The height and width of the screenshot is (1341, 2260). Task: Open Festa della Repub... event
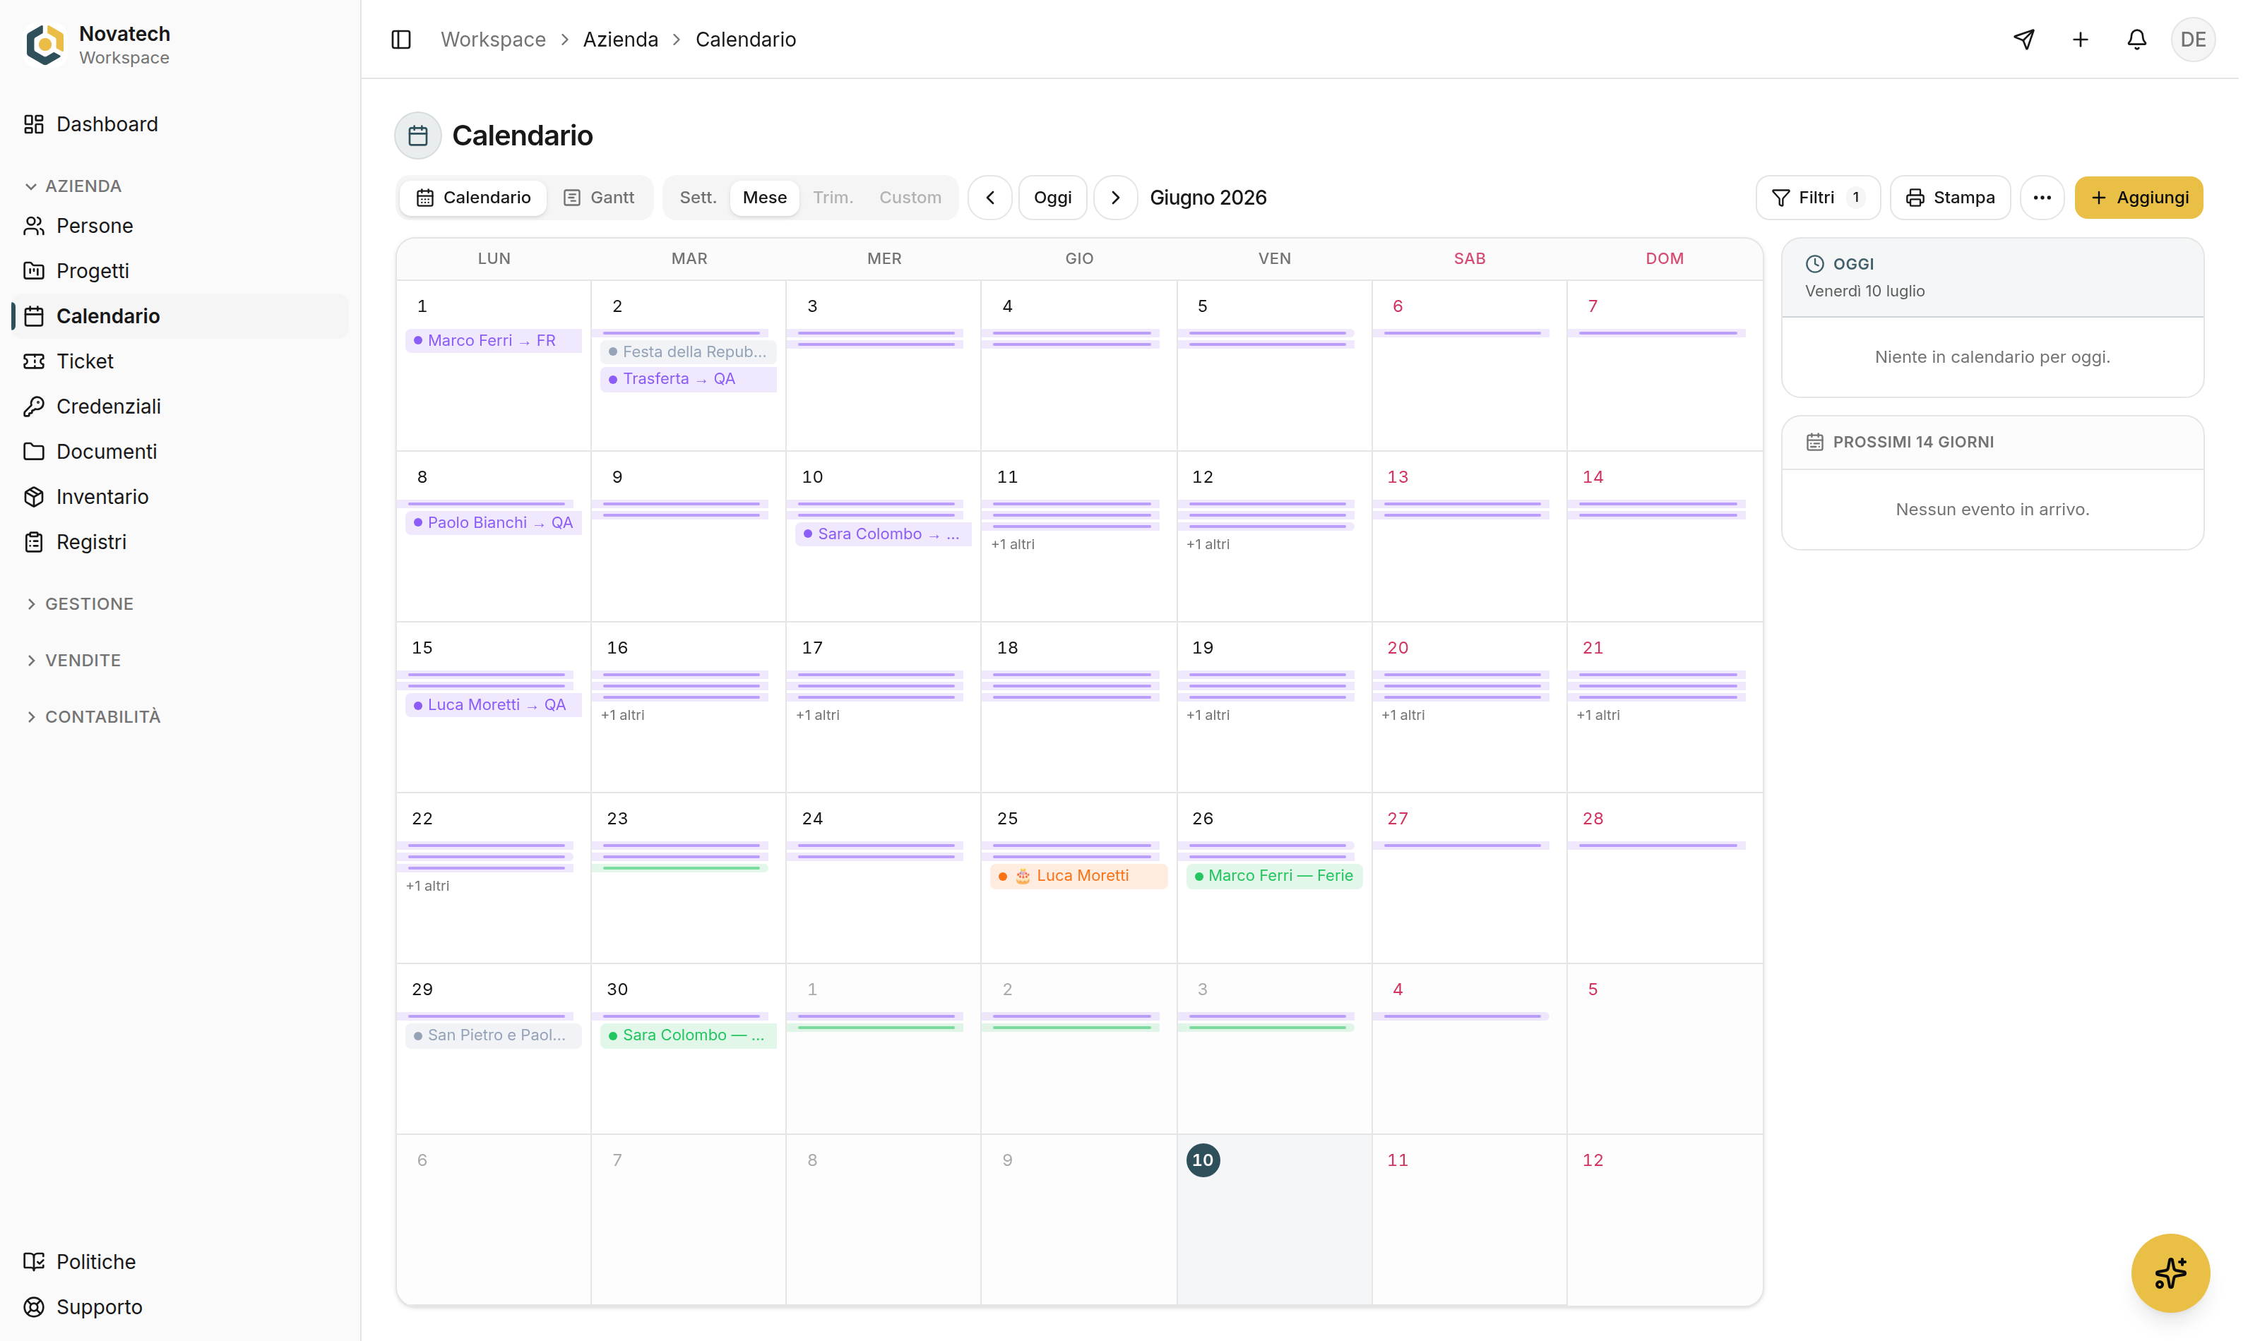[689, 351]
